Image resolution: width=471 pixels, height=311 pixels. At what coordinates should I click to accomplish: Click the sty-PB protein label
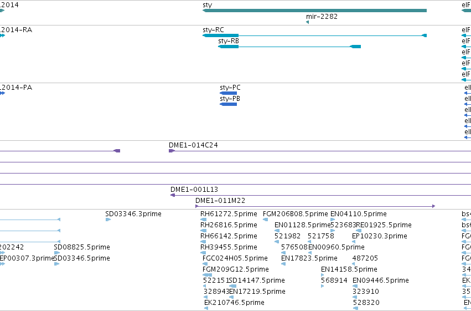[230, 99]
